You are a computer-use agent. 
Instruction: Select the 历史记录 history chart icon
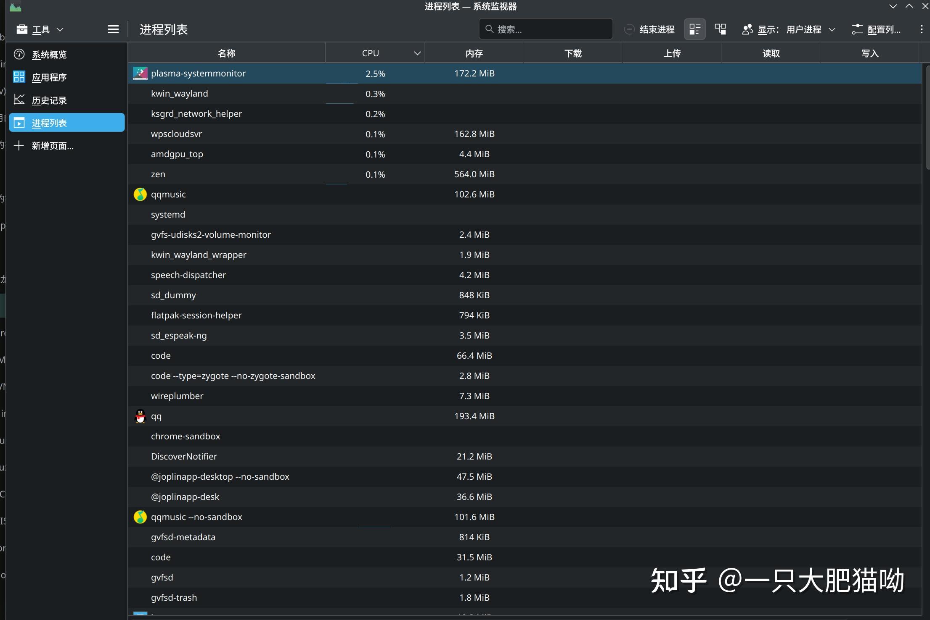tap(19, 100)
